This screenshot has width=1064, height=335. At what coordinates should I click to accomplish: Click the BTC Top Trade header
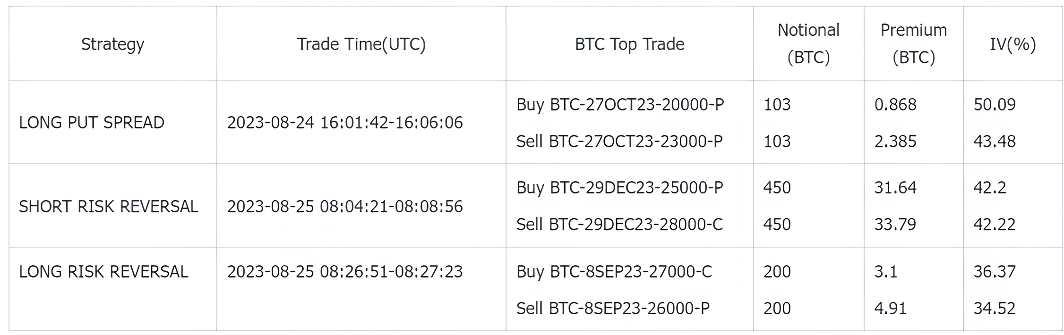pyautogui.click(x=629, y=44)
